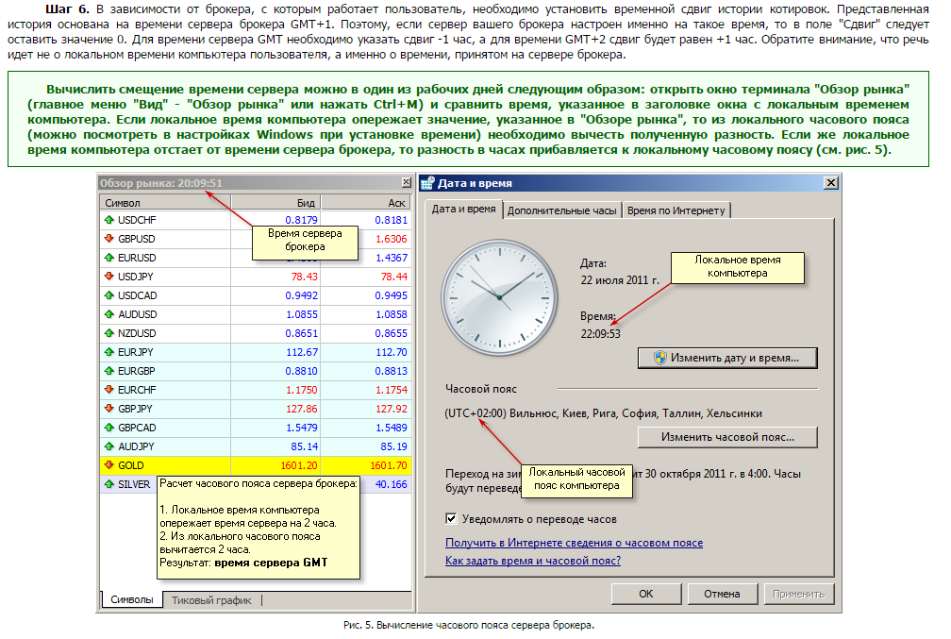Click SILVER ask value 40.166
Viewport: 951px width, 639px height.
pyautogui.click(x=392, y=484)
